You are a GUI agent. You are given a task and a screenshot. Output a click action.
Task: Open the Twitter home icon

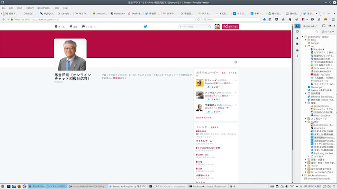56,26
